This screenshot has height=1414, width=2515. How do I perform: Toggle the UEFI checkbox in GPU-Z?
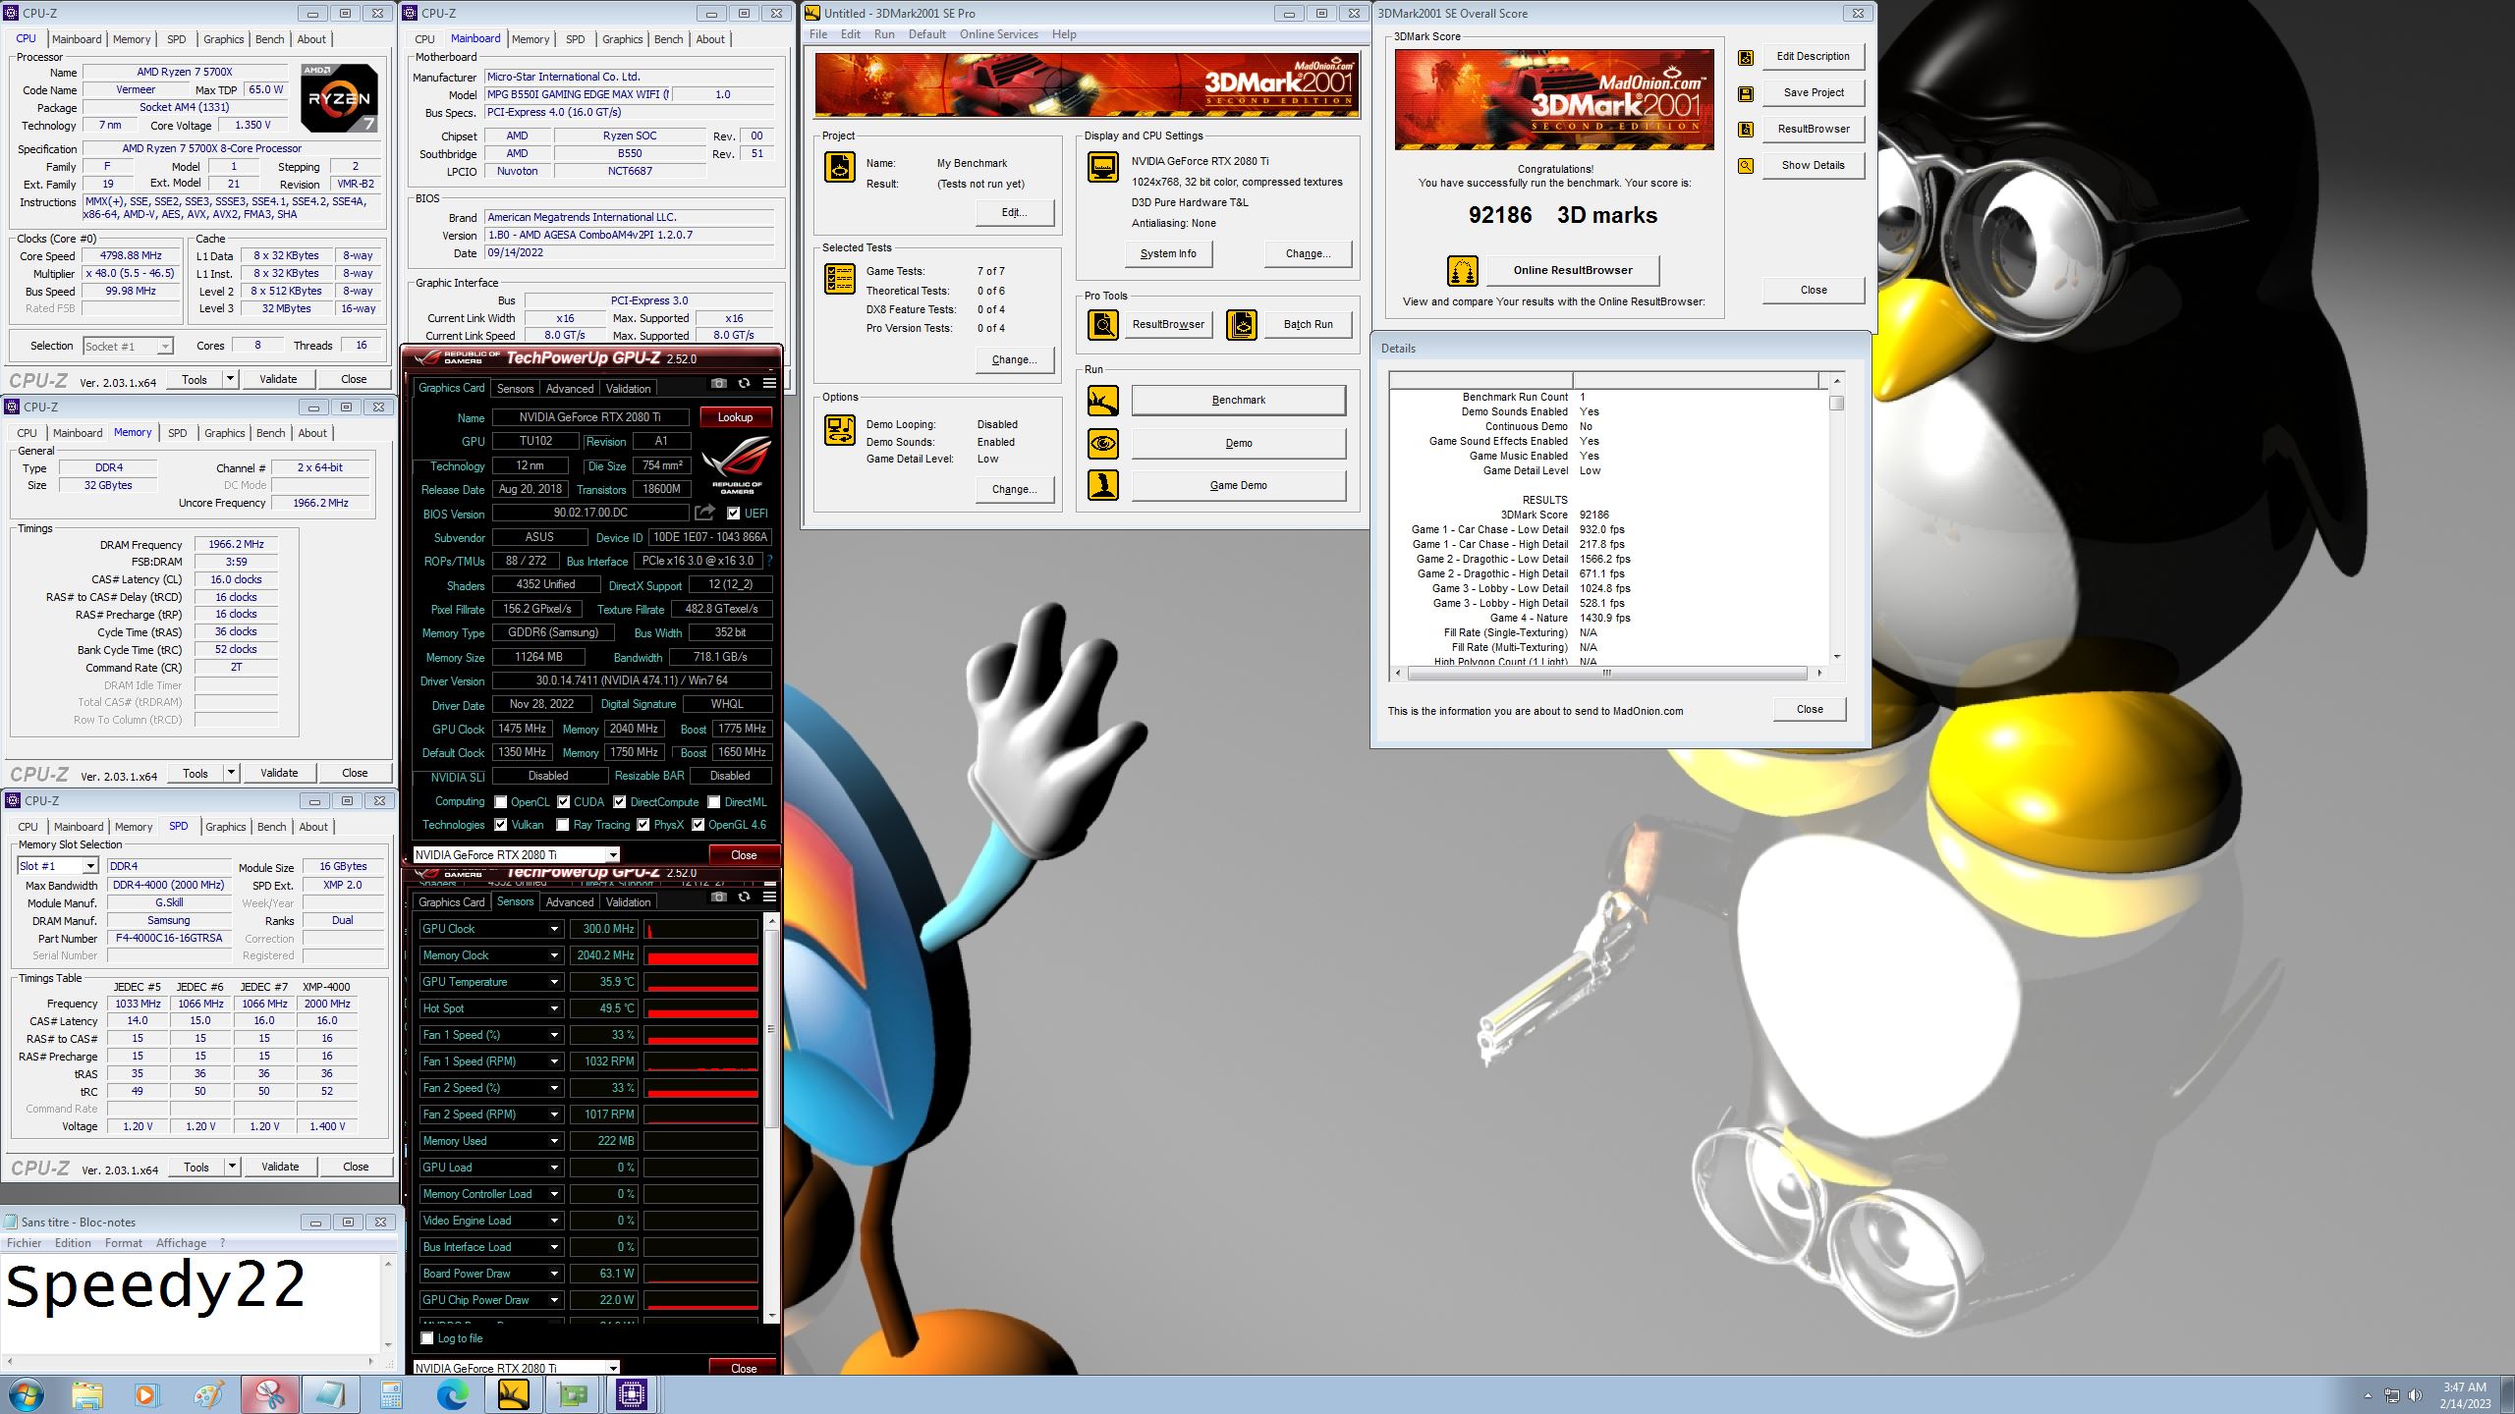pyautogui.click(x=733, y=514)
